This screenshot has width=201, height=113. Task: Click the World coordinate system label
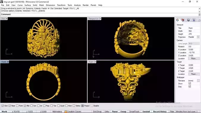click(x=4, y=112)
